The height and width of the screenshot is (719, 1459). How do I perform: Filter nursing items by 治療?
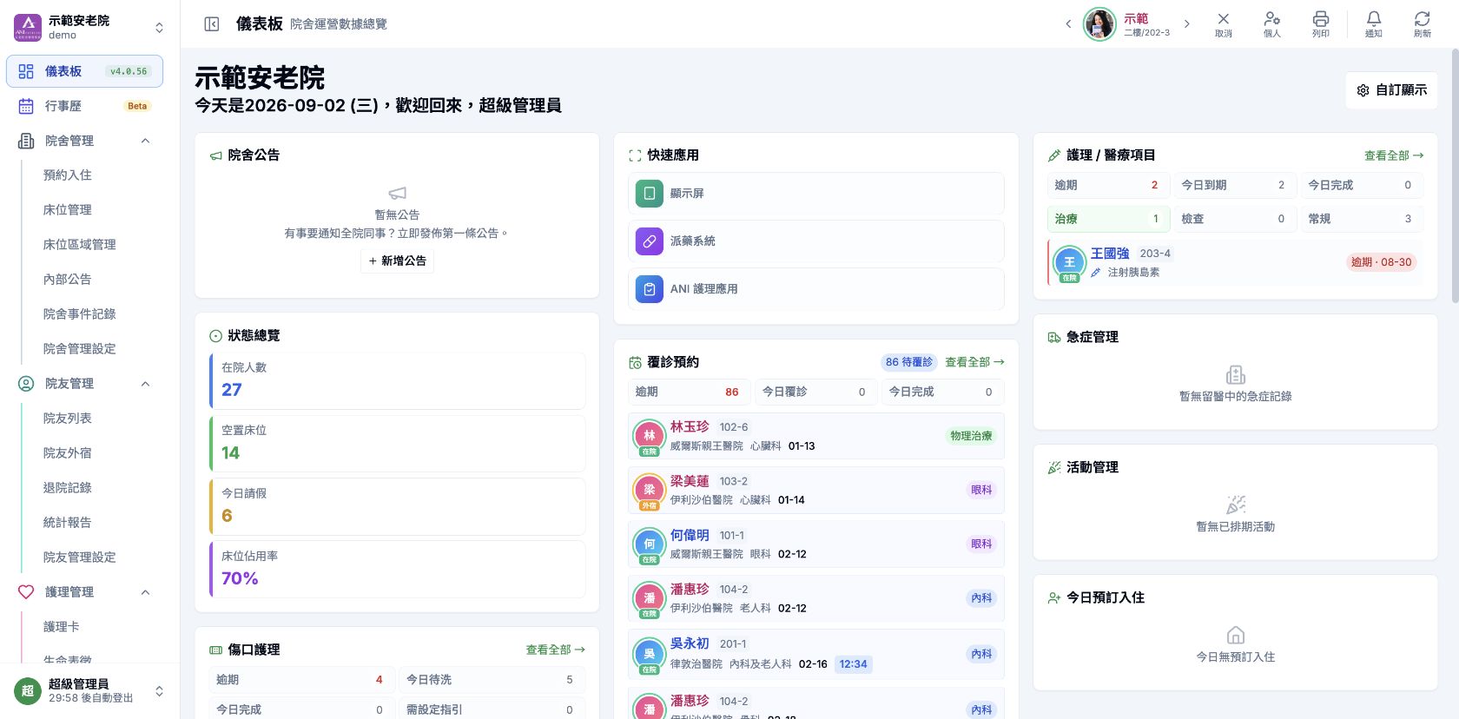[1108, 219]
